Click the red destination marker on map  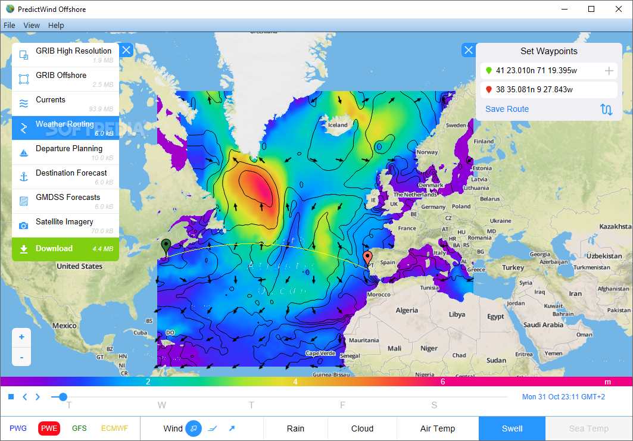(367, 258)
